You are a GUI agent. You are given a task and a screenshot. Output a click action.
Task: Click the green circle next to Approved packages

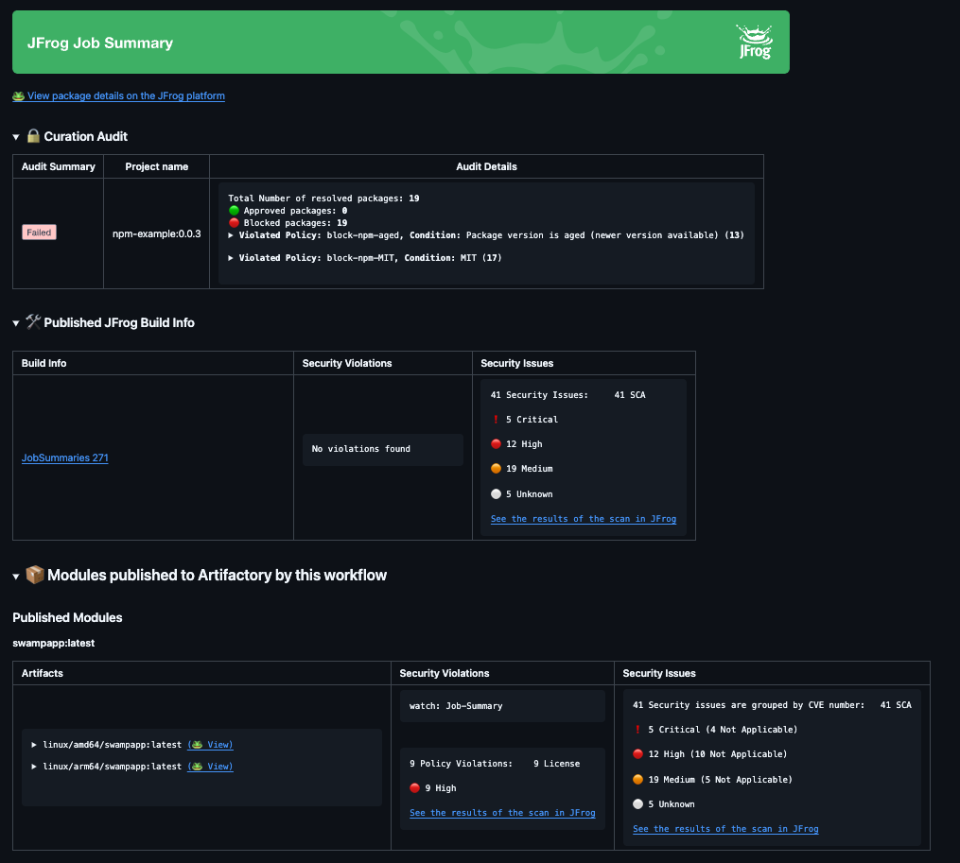pos(234,211)
